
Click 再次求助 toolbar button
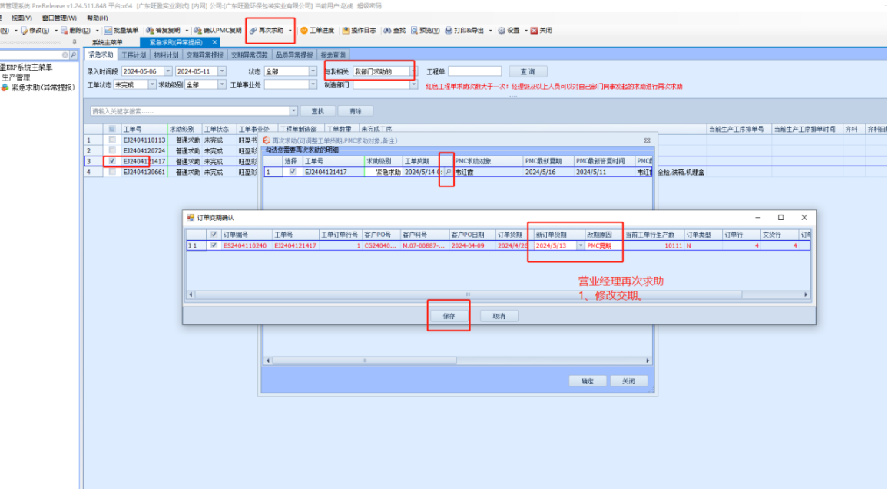[267, 31]
